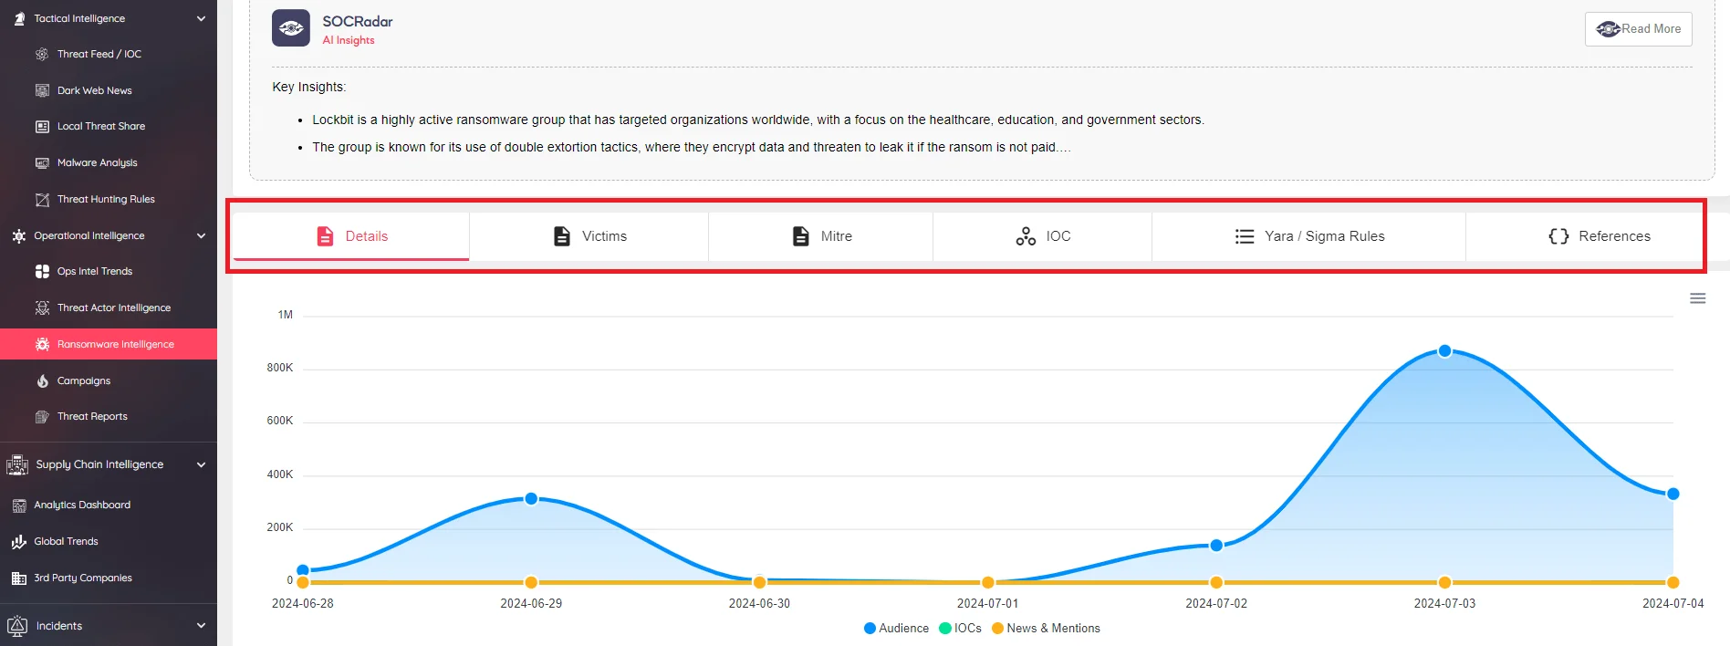Screen dimensions: 1730x646
Task: Click the Threat Feed / IOC icon
Action: tap(42, 54)
